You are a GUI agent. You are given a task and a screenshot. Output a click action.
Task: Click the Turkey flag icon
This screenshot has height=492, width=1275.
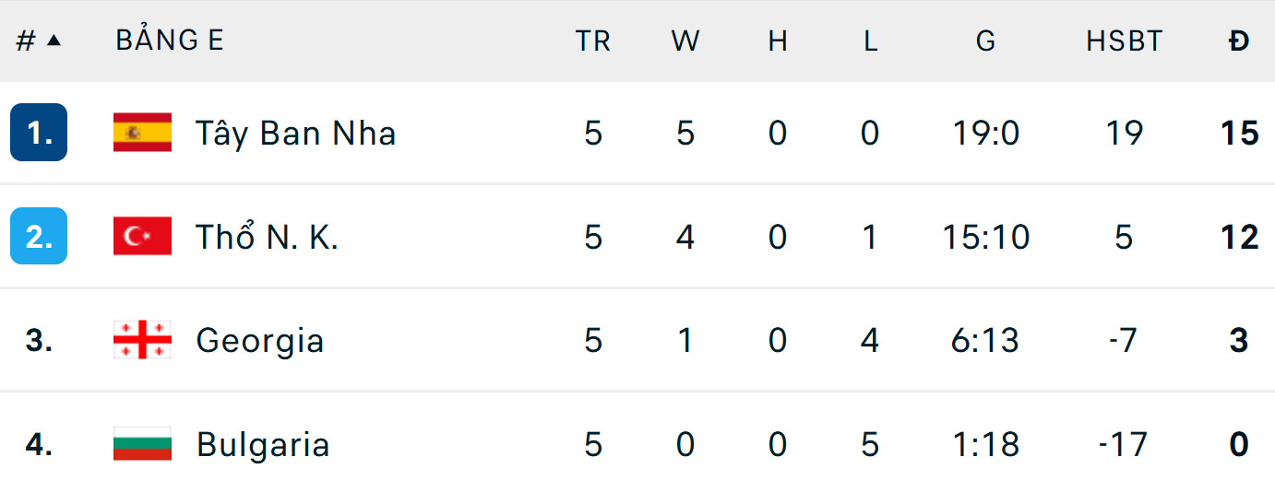point(142,237)
